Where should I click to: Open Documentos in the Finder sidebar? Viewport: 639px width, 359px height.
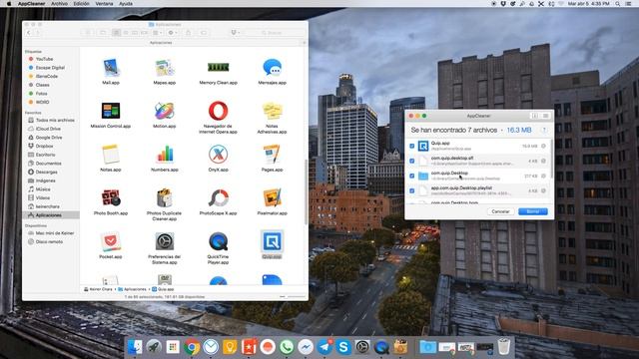48,164
